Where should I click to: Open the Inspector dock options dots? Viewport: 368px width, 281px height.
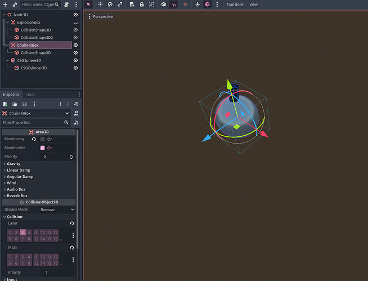tap(79, 95)
